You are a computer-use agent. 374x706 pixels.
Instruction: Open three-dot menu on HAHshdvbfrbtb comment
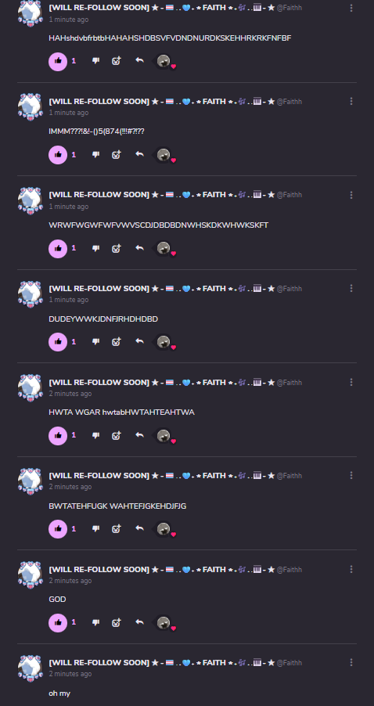tap(351, 8)
